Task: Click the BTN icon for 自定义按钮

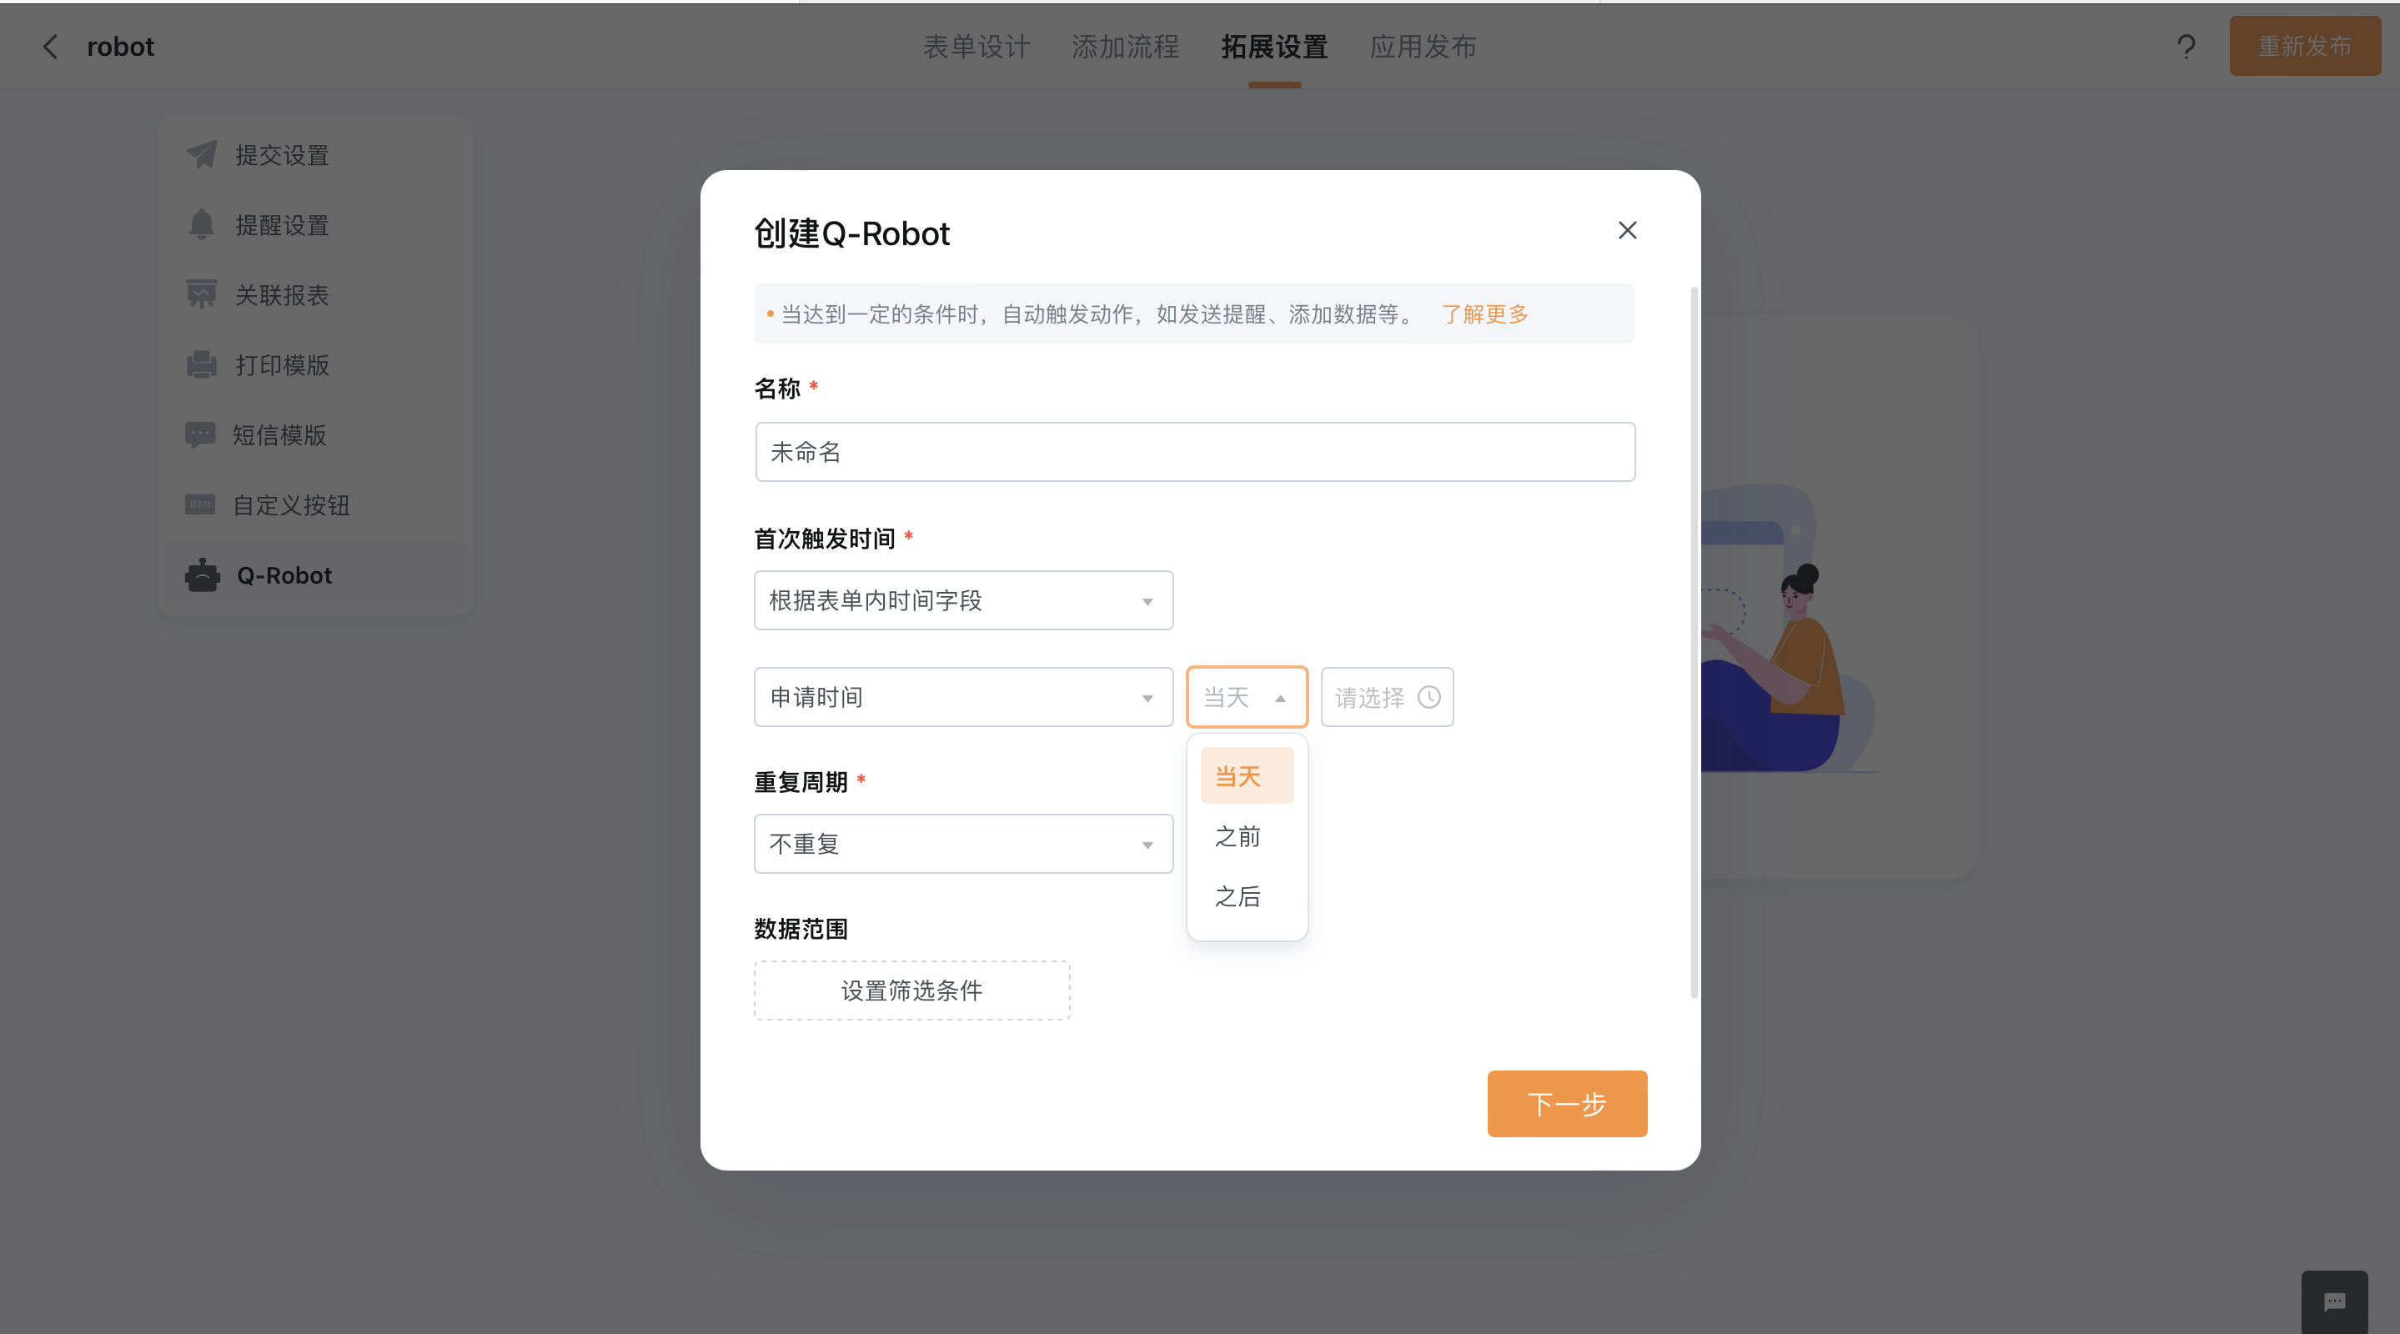Action: pyautogui.click(x=200, y=505)
